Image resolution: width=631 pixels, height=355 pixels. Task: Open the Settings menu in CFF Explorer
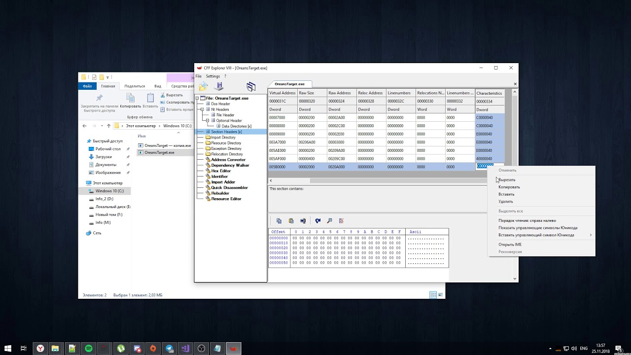[x=213, y=76]
